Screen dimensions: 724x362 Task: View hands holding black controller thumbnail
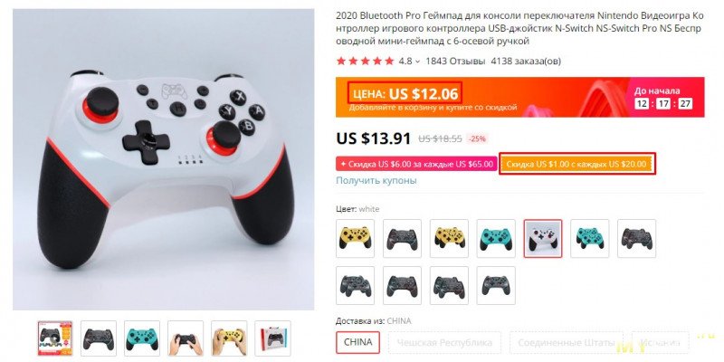click(x=186, y=338)
